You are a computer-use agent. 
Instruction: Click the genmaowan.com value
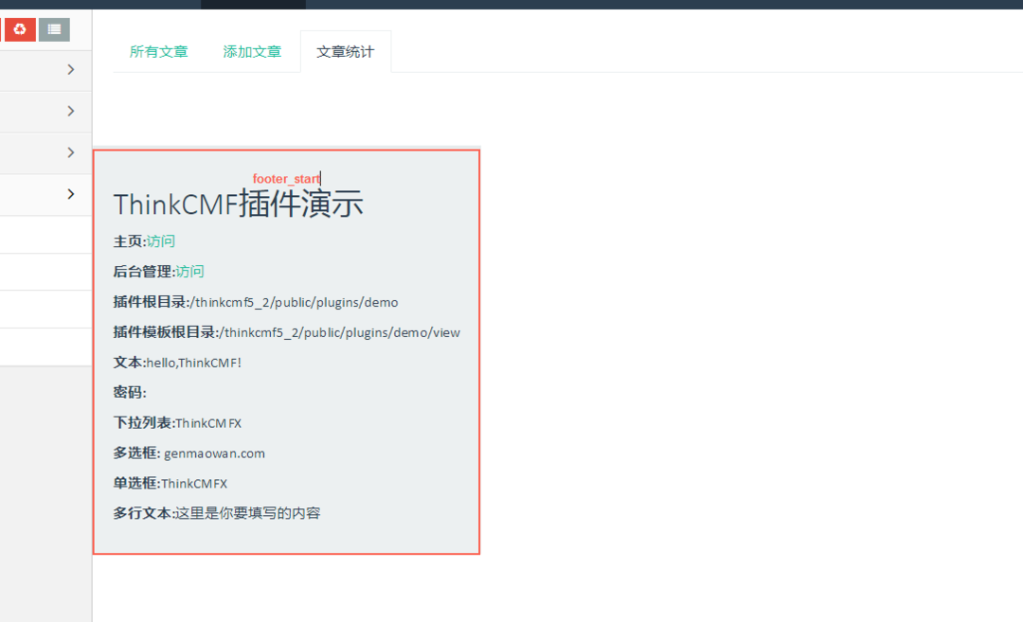(x=215, y=453)
